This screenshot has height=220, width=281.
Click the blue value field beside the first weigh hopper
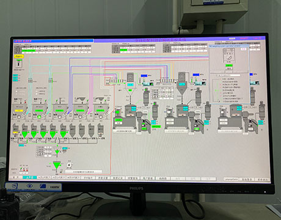click(x=144, y=76)
